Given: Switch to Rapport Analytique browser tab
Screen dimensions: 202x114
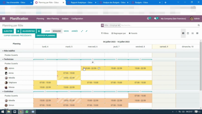Looking at the screenshot, I should pos(81,3).
